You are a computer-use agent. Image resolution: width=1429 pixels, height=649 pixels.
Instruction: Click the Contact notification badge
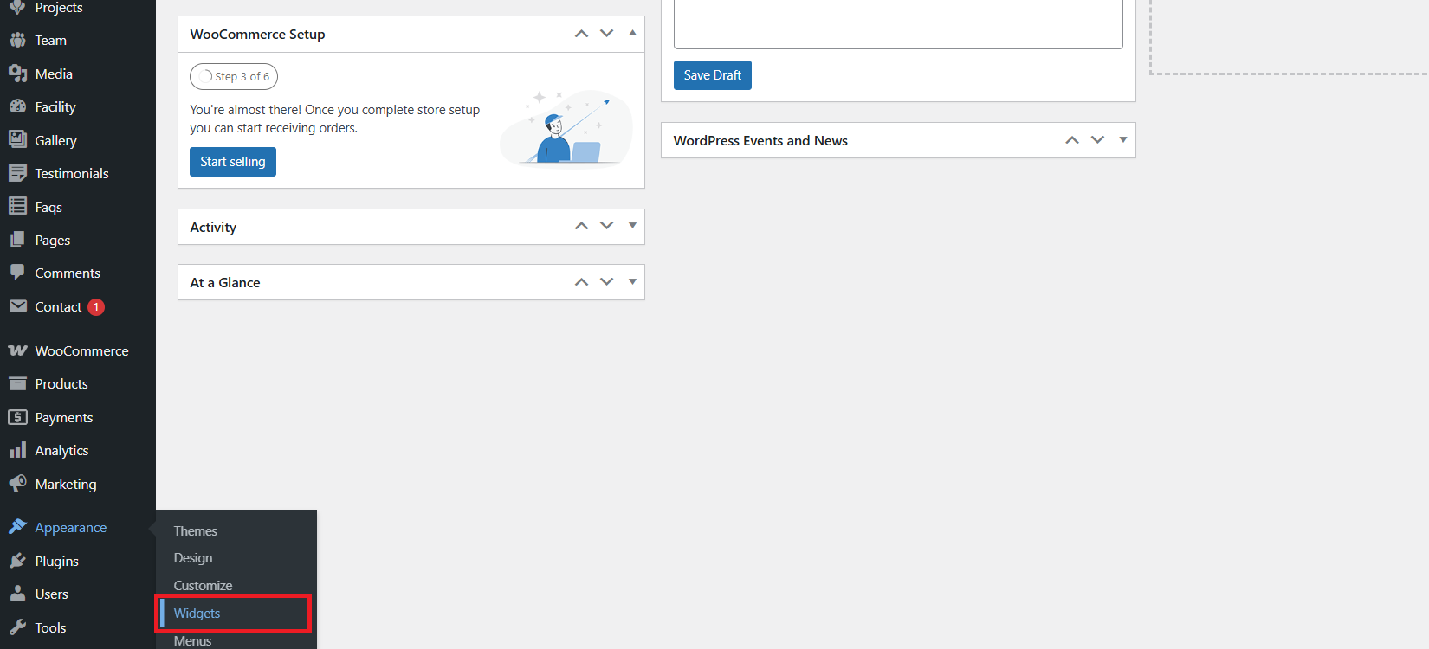coord(96,307)
